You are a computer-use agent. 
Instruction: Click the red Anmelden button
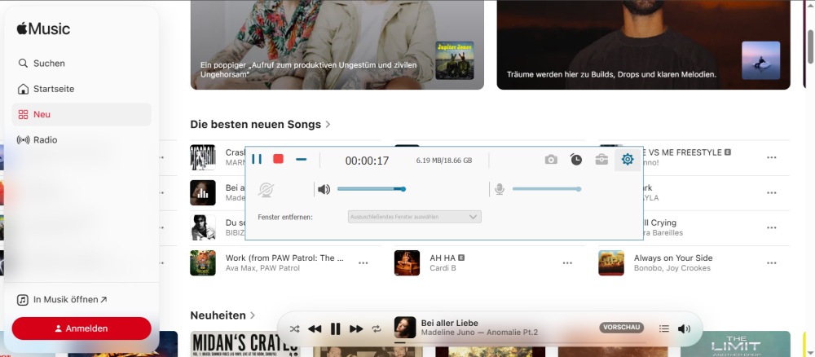(81, 328)
